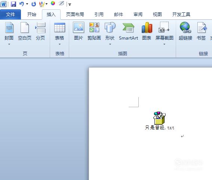
Task: Save the document with the floppy disk icon
Action: [x=13, y=4]
